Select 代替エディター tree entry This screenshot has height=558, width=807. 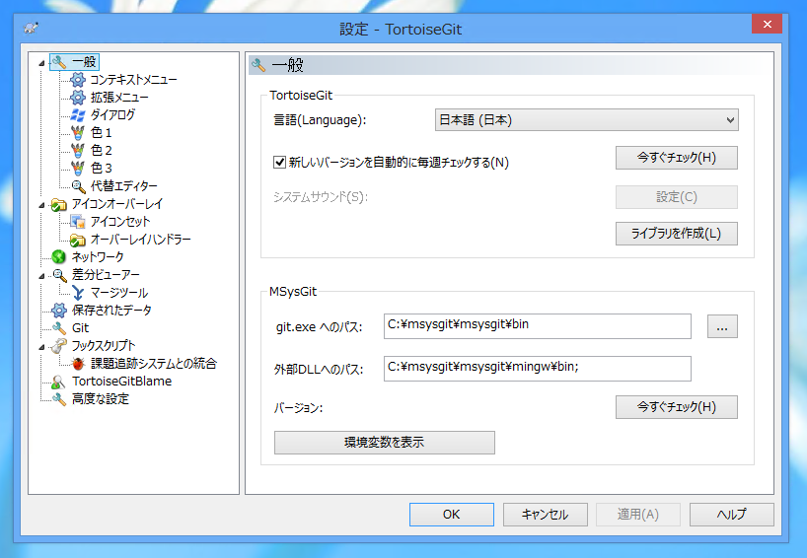click(124, 186)
